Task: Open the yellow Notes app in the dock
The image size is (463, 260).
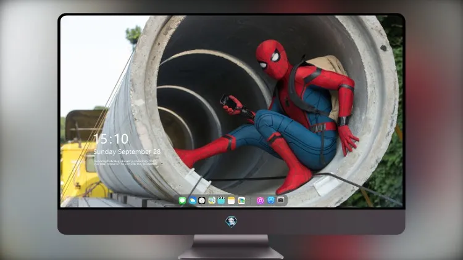Action: coord(231,201)
